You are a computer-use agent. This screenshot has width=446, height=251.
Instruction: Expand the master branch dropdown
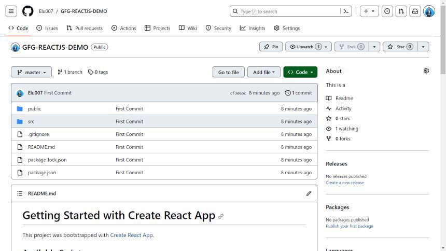coord(31,72)
